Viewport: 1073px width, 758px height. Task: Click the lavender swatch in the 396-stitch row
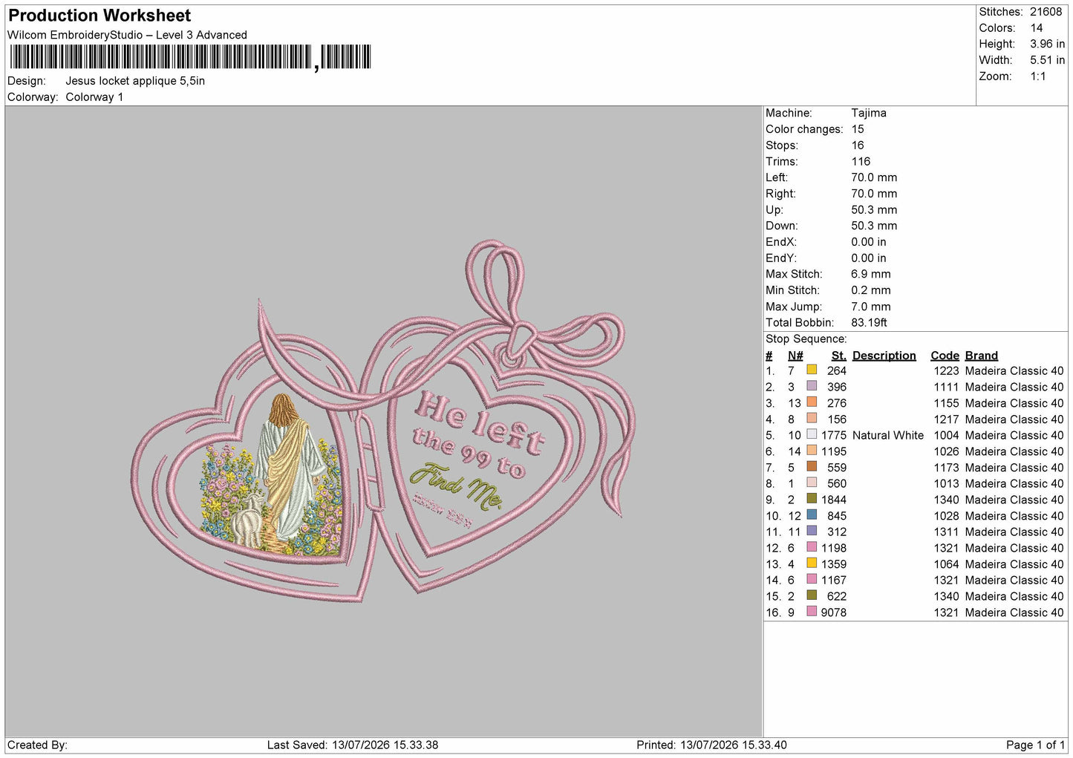pos(812,386)
